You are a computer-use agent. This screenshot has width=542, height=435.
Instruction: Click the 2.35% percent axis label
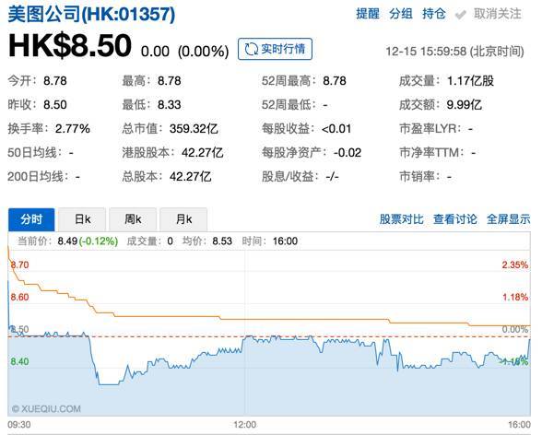click(x=515, y=265)
